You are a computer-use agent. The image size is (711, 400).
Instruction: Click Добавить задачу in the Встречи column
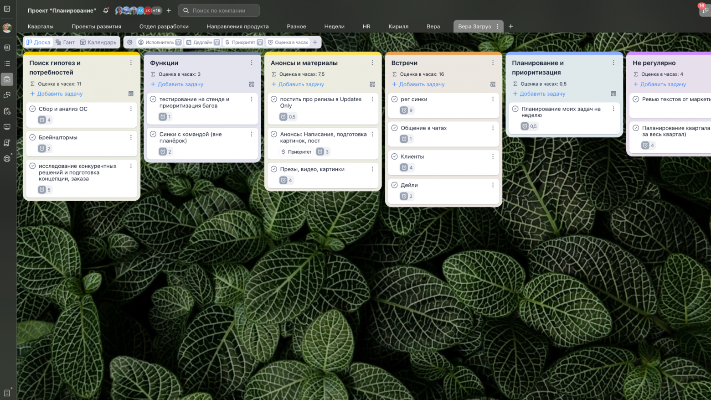tap(422, 84)
